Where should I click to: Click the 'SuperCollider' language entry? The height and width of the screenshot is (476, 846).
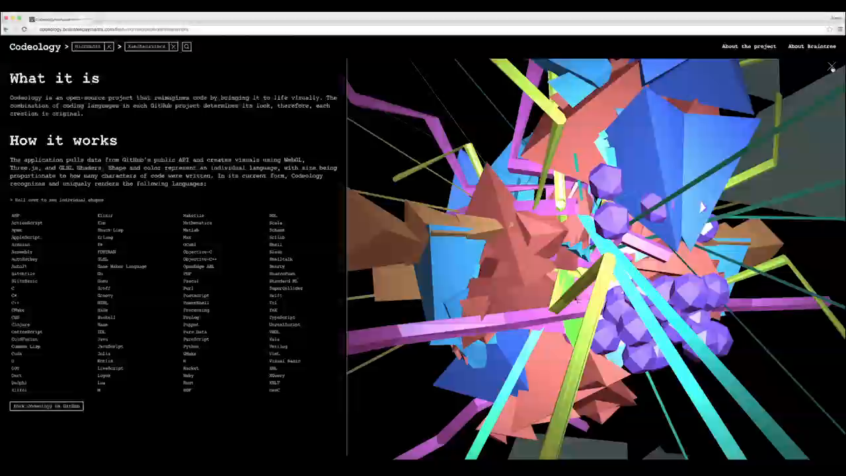coord(286,288)
